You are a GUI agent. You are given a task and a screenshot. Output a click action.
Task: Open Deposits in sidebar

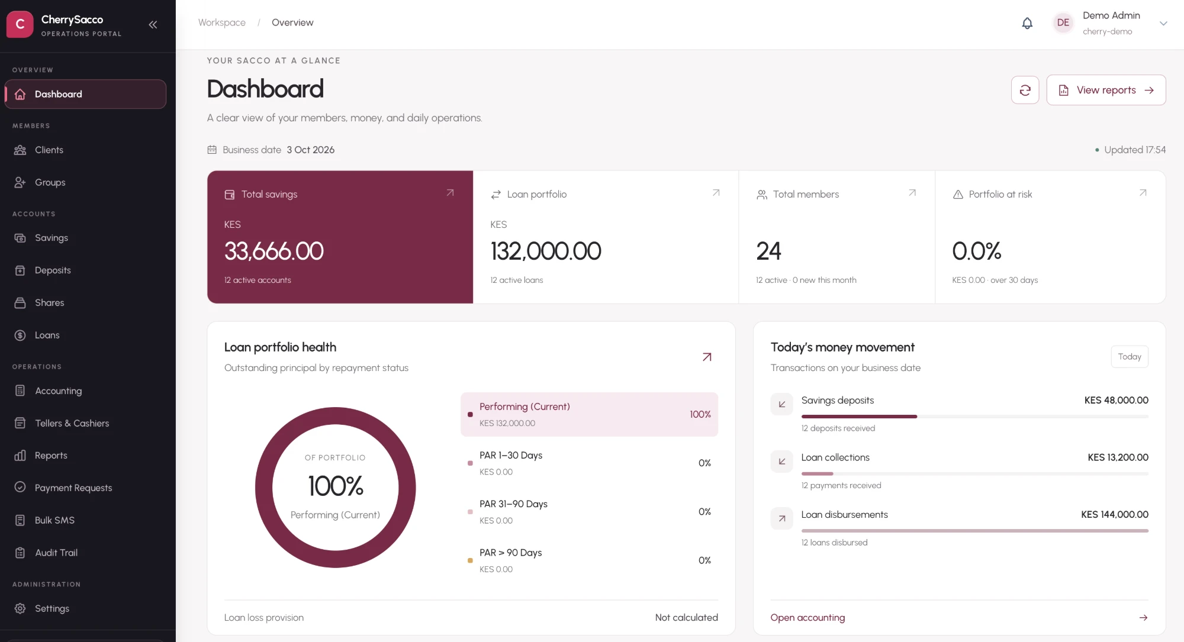(x=85, y=270)
